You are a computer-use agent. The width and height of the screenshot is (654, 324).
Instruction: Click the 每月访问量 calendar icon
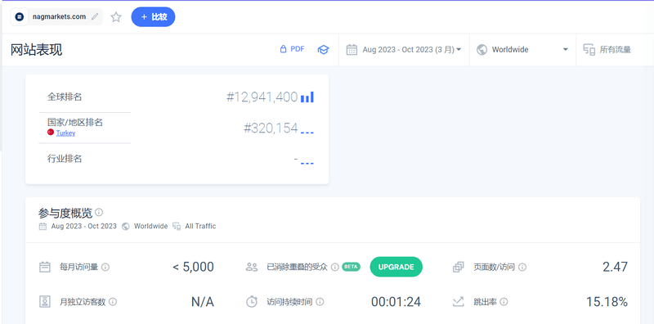pos(45,267)
